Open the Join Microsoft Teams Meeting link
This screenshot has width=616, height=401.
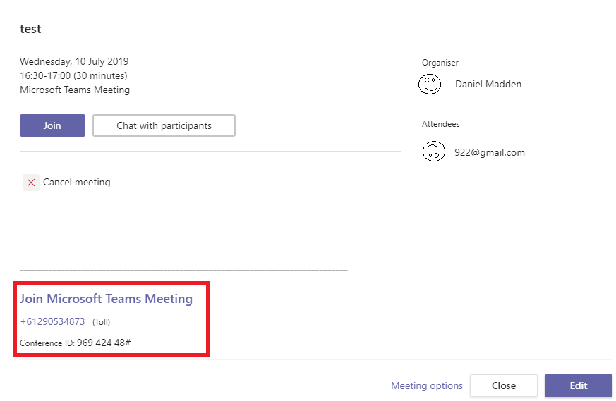point(106,299)
